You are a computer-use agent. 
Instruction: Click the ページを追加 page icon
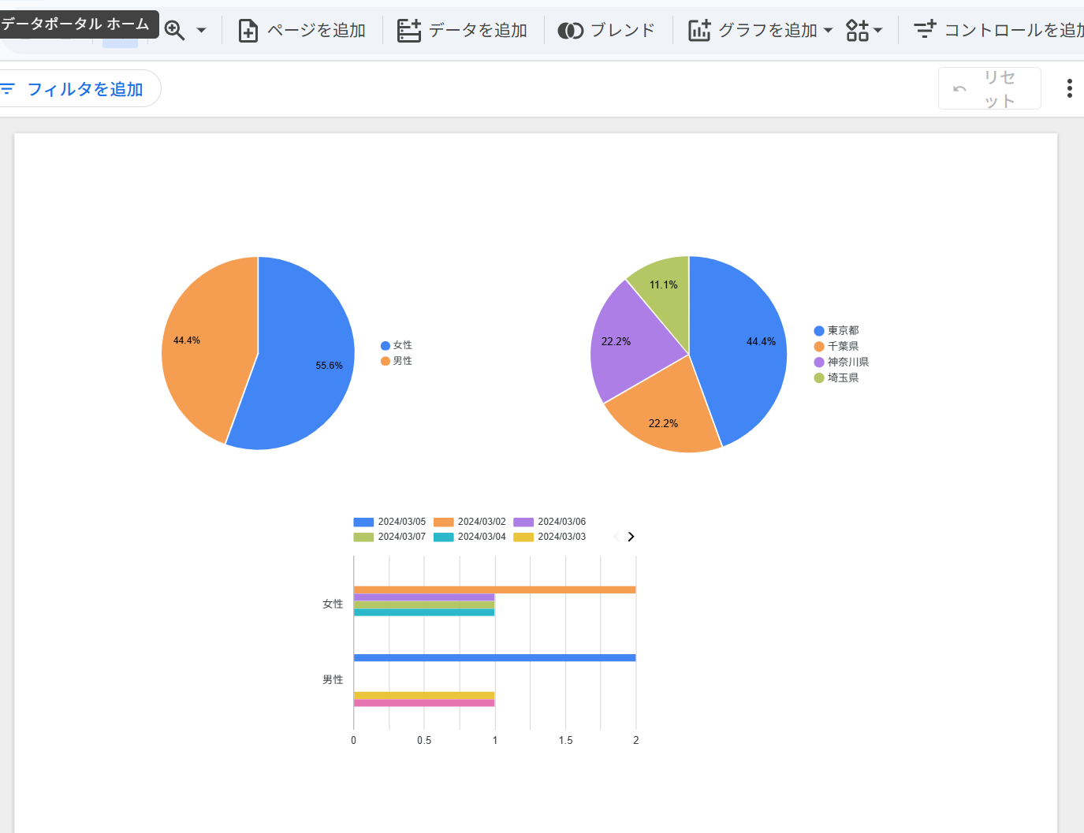point(248,31)
